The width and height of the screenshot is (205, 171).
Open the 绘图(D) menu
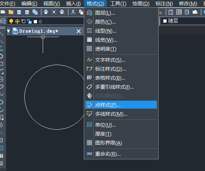[141, 4]
